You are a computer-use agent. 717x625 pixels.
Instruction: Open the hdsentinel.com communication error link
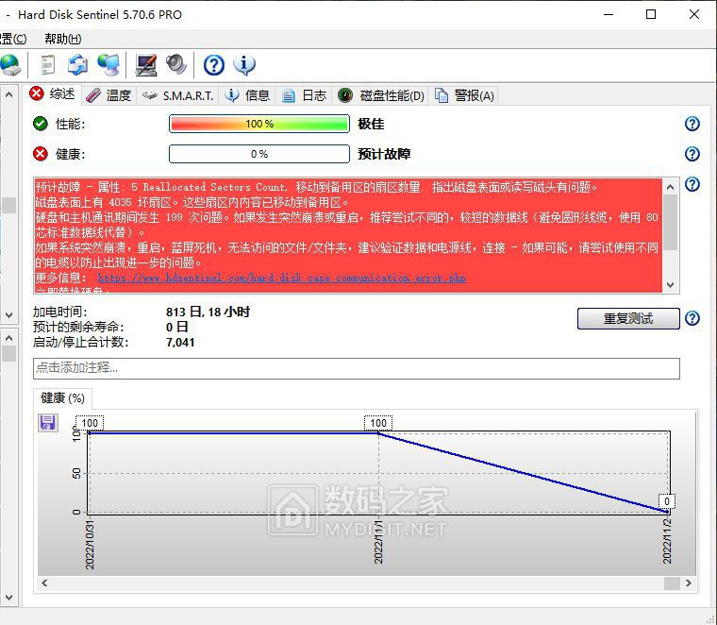click(x=282, y=278)
